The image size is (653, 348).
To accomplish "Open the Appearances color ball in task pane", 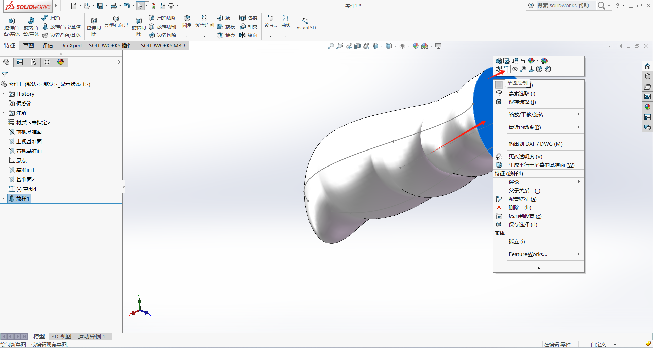I will 647,107.
